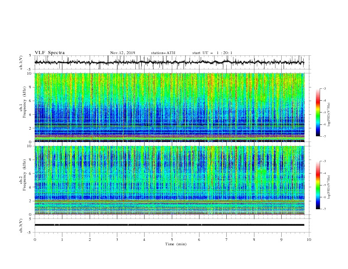
Task: Click time axis tick label "3"
Action: click(117, 240)
